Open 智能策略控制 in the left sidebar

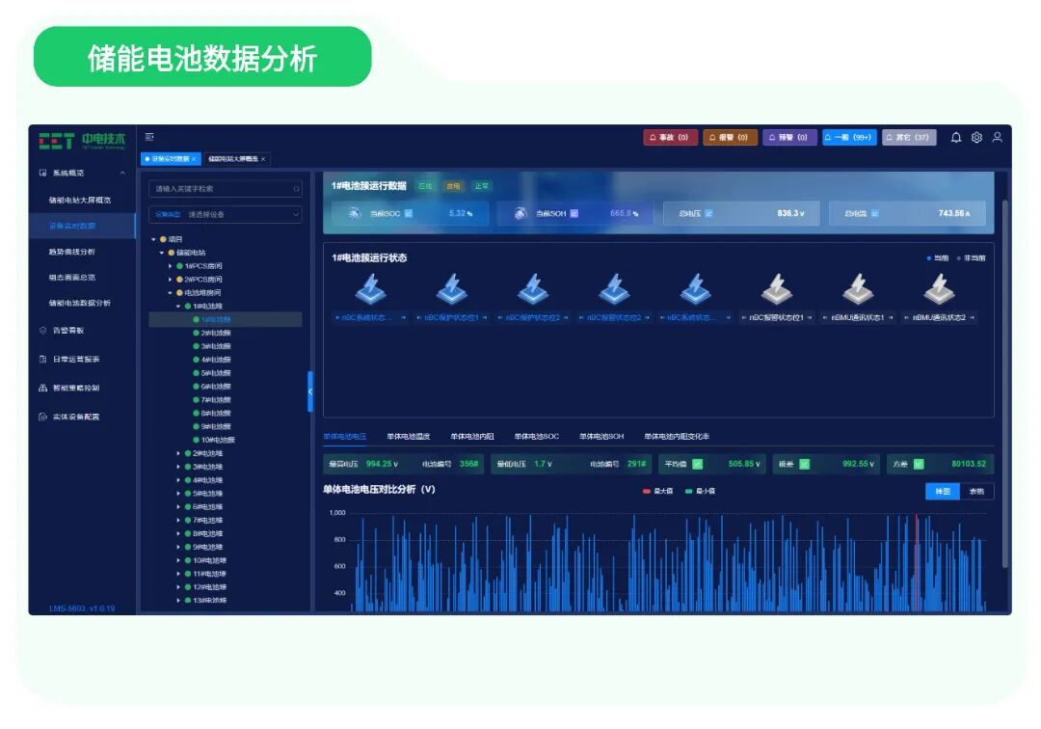click(x=77, y=387)
